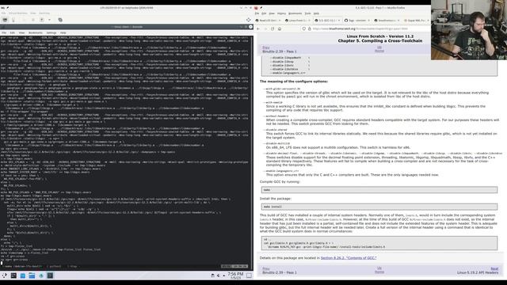Open Firefox's Tools menu
The width and height of the screenshot is (507, 285).
point(307,13)
